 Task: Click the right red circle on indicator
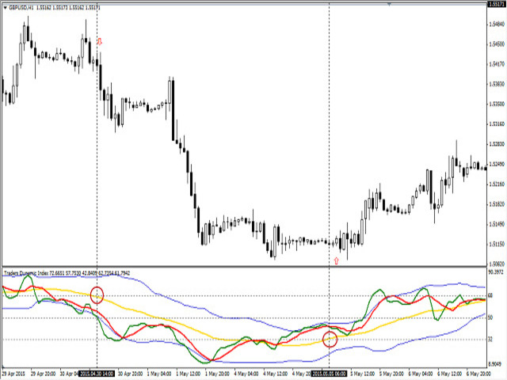point(330,340)
